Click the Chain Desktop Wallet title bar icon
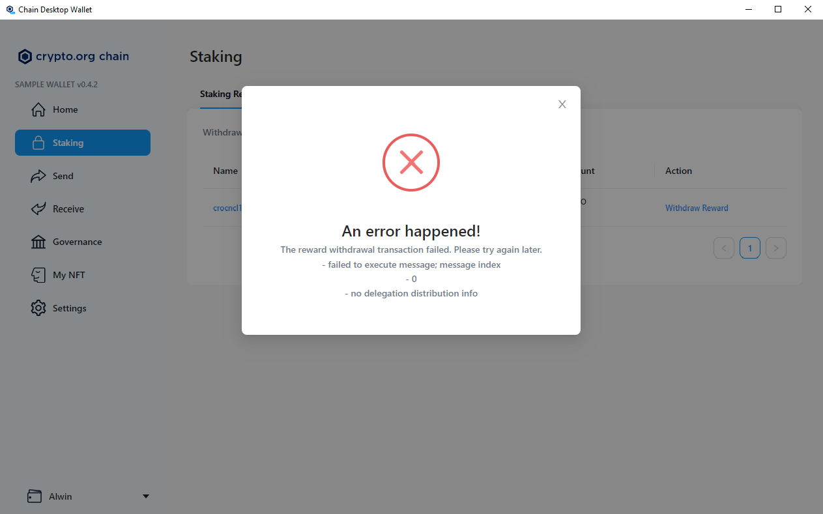Image resolution: width=823 pixels, height=514 pixels. (9, 9)
